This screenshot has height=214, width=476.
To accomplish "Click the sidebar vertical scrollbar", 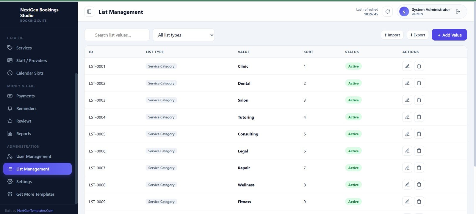I will 76,139.
